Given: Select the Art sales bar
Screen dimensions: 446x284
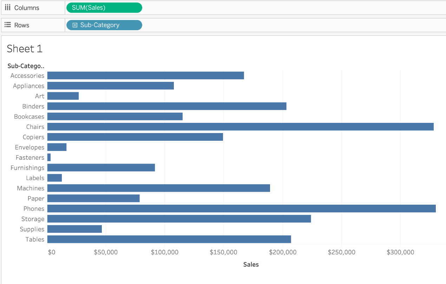Looking at the screenshot, I should coord(63,96).
